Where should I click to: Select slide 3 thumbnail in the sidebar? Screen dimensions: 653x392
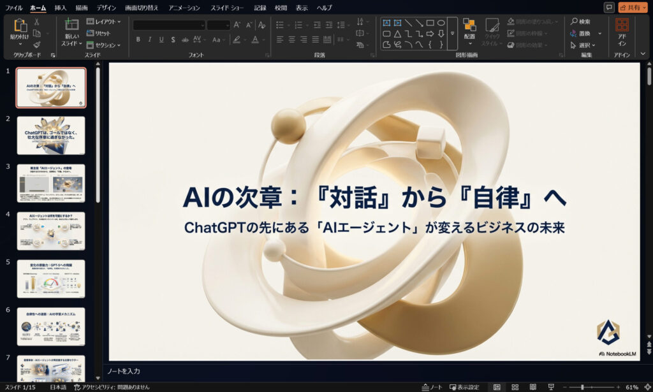50,184
